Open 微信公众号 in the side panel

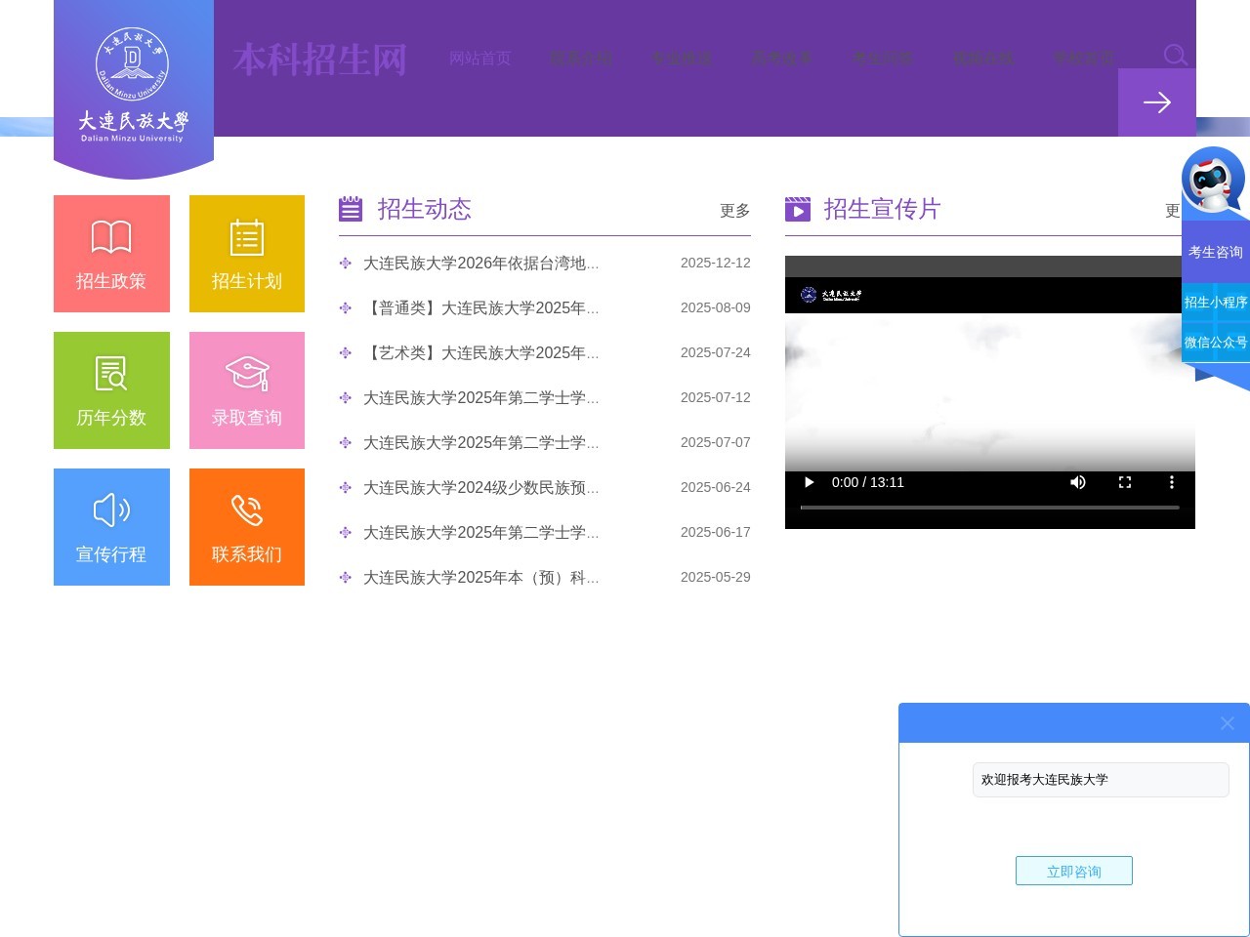coord(1216,342)
